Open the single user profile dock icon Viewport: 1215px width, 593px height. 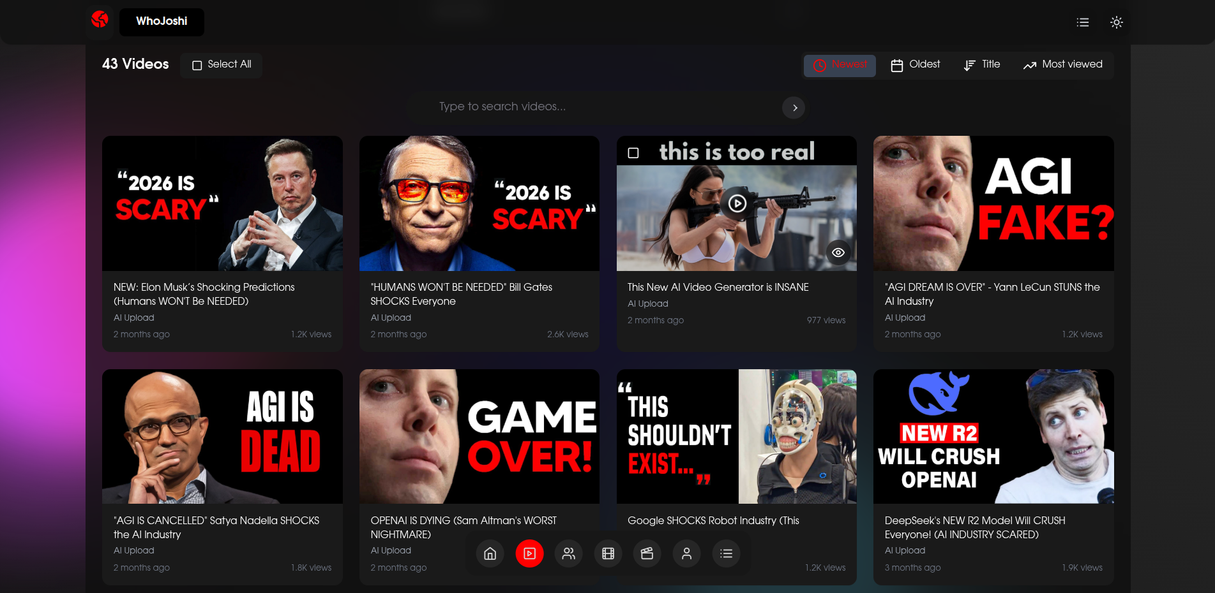687,553
